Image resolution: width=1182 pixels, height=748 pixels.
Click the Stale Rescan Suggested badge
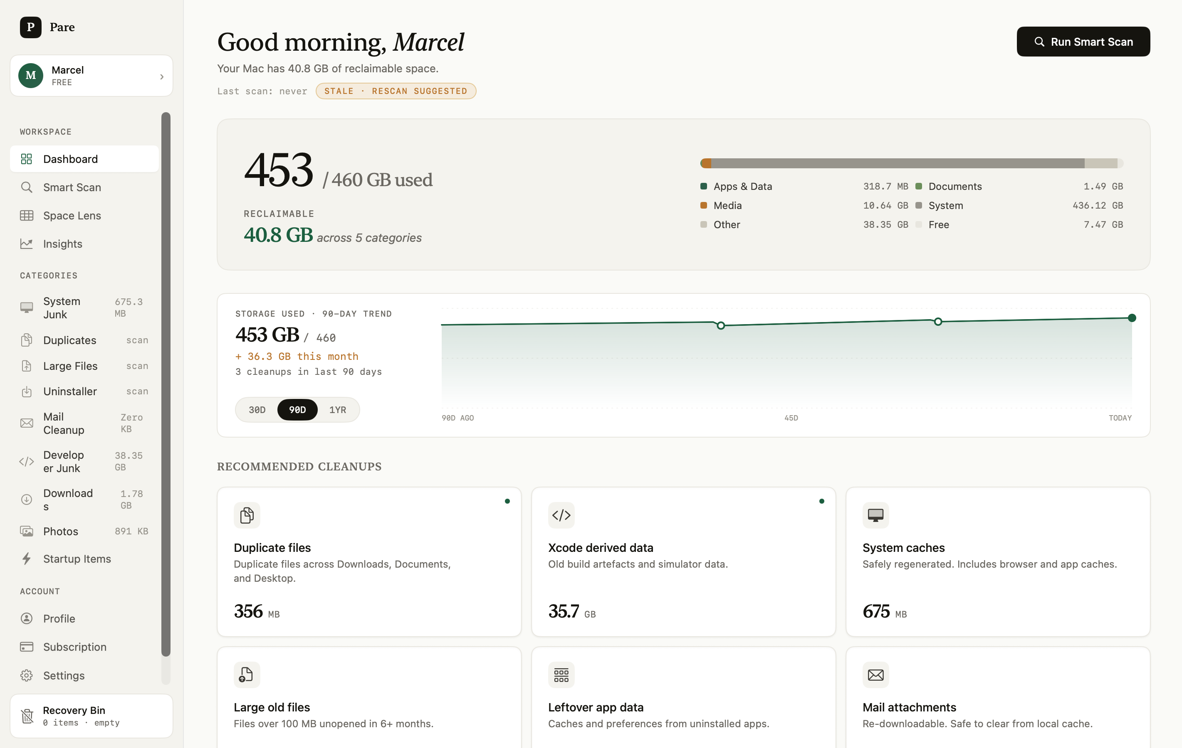point(396,91)
